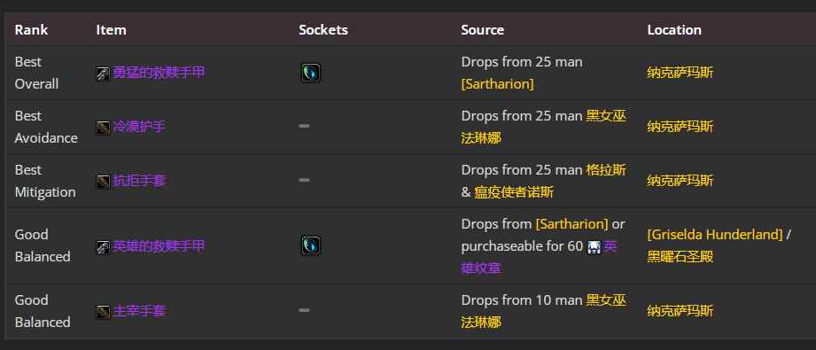Open the 黑曜石圣殿 location link

(680, 257)
